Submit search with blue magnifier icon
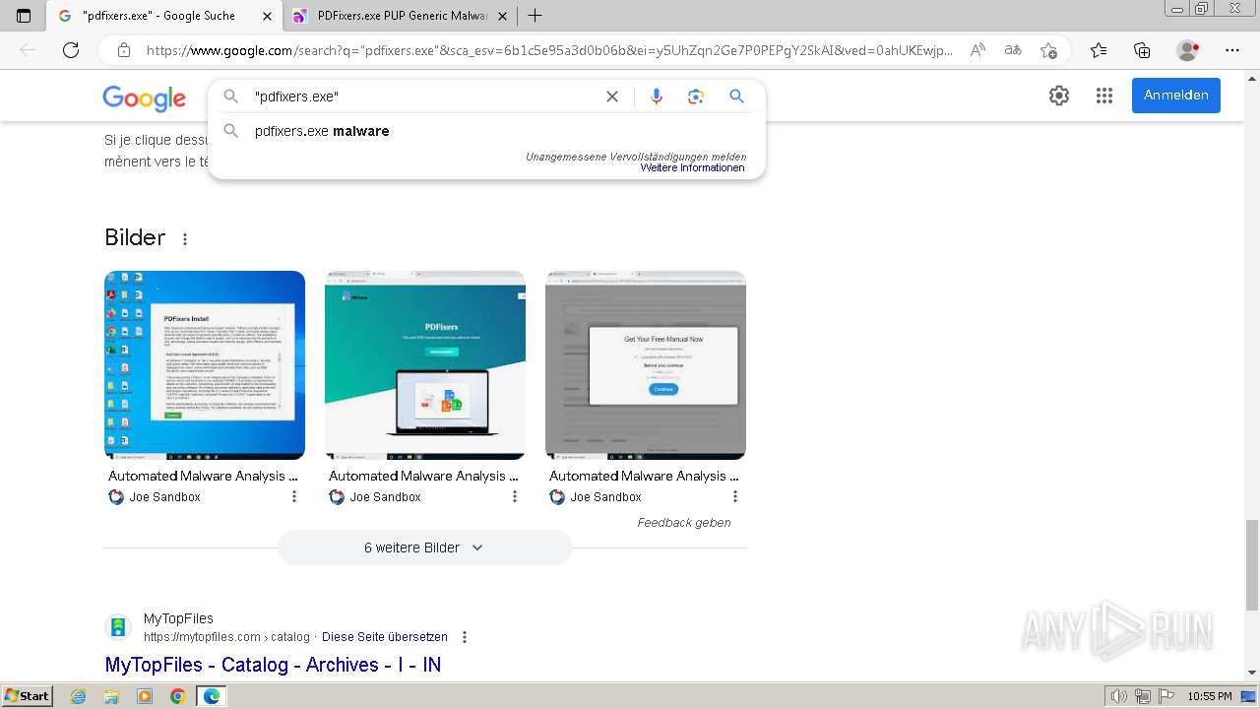Image resolution: width=1260 pixels, height=709 pixels. (x=736, y=97)
